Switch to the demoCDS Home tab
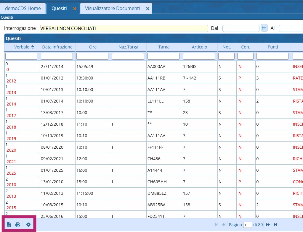 [x=23, y=8]
